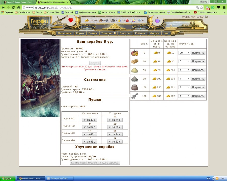This screenshot has height=181, width=227.
Task: Click the red heart health icon
Action: point(71,20)
